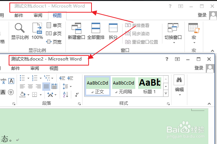Switch to 审阅 tab in docx:2 window
The width and height of the screenshot is (217, 144).
pos(35,68)
